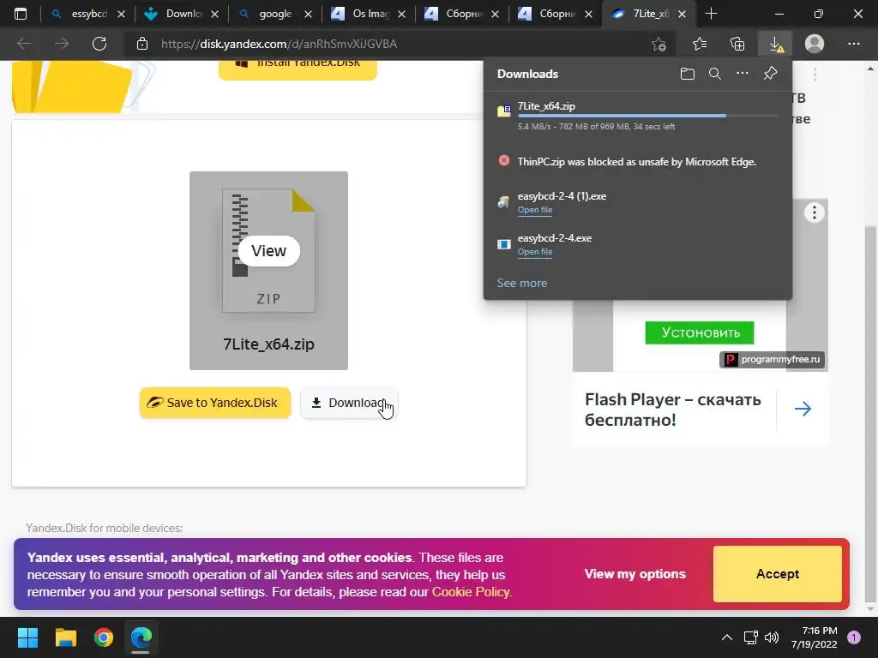Image resolution: width=878 pixels, height=658 pixels.
Task: Click the Download button for 7Lite_x64.zip
Action: tap(350, 403)
